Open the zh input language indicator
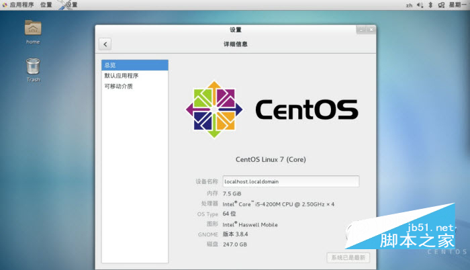This screenshot has width=470, height=270. 409,5
